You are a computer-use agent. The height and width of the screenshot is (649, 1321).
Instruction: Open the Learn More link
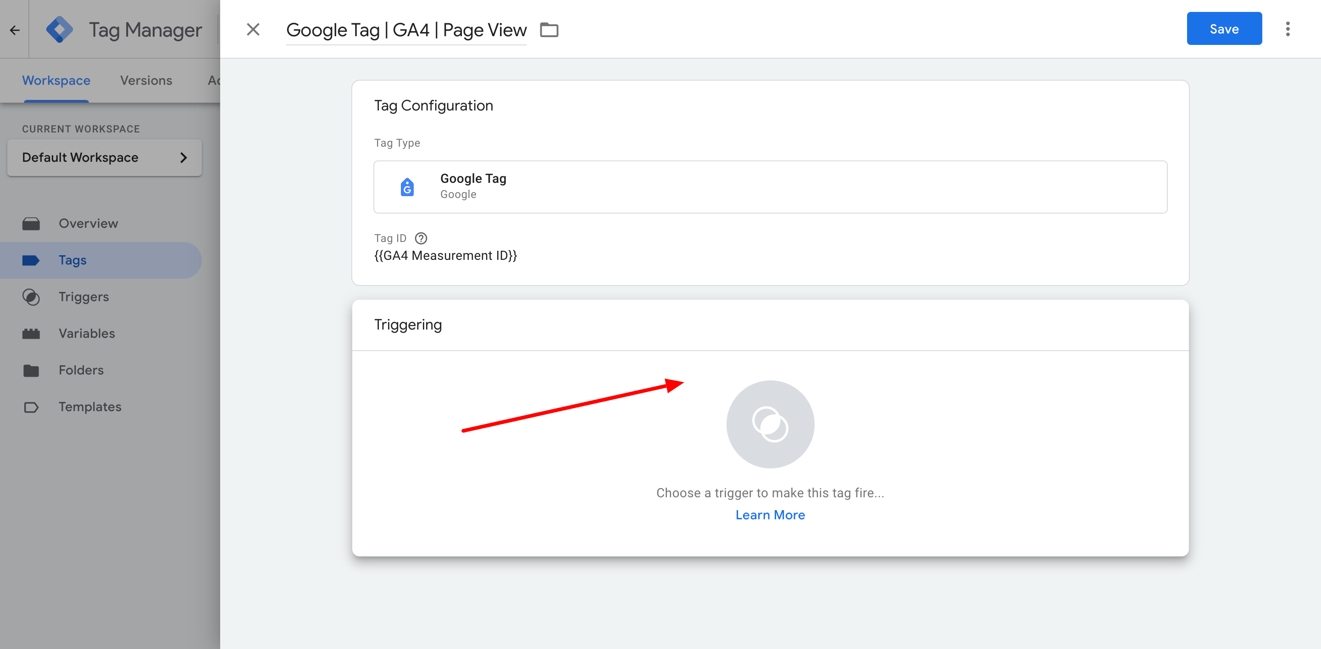(x=770, y=515)
